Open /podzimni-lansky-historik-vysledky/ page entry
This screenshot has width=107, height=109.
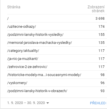click(35, 35)
